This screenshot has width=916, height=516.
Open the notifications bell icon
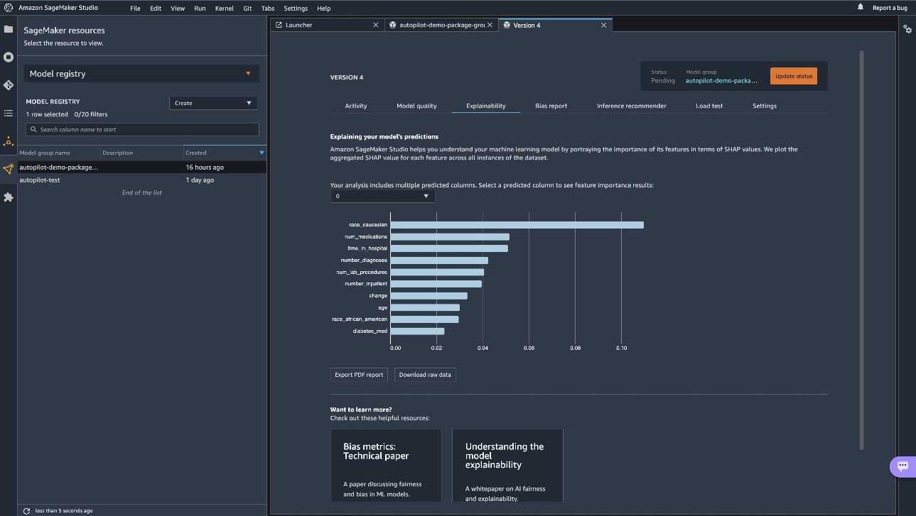[861, 7]
